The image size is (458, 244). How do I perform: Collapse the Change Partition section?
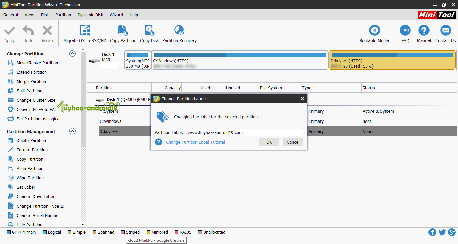point(72,54)
